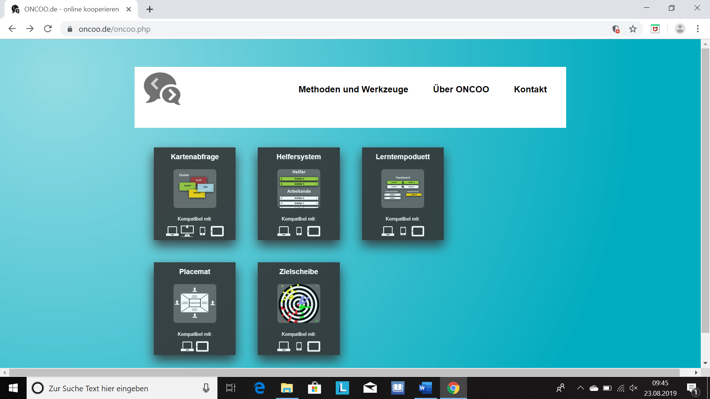
Task: Open the browser extension shield icon
Action: point(655,29)
